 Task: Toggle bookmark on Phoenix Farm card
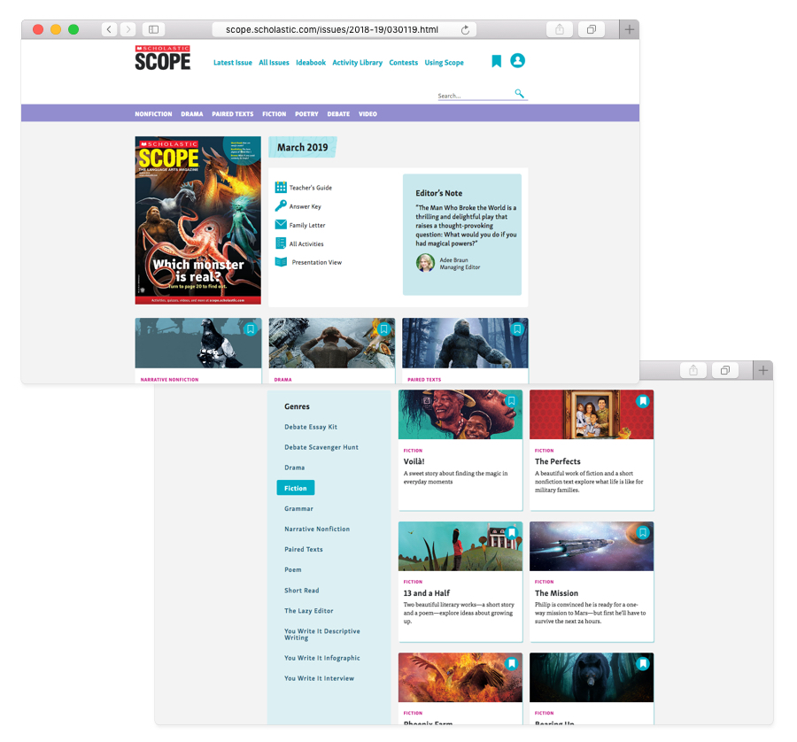[x=512, y=663]
